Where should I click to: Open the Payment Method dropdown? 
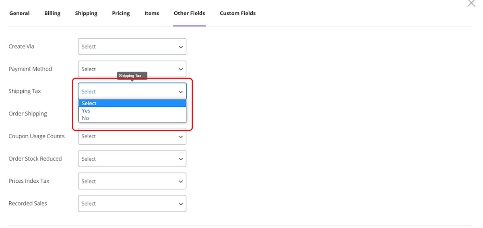(x=132, y=69)
